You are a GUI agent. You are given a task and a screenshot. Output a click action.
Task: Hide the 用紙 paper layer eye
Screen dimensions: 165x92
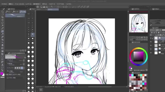[151, 53]
